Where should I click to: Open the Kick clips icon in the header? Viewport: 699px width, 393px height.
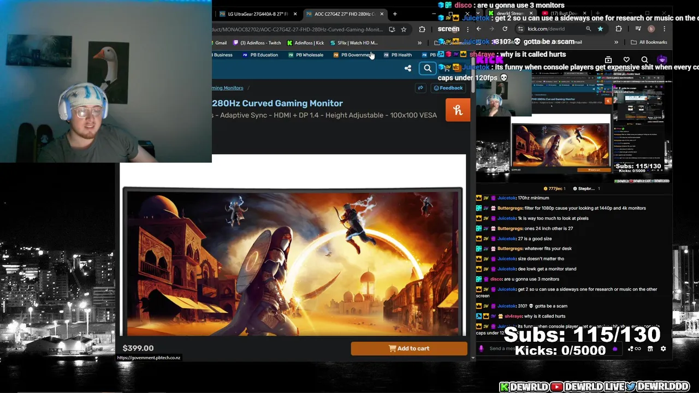click(608, 59)
